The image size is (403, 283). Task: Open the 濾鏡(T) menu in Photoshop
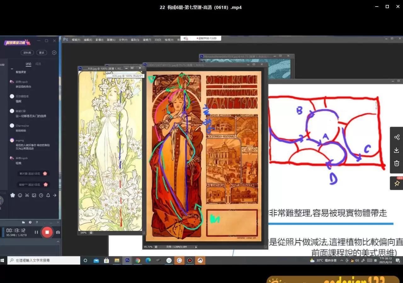point(147,40)
